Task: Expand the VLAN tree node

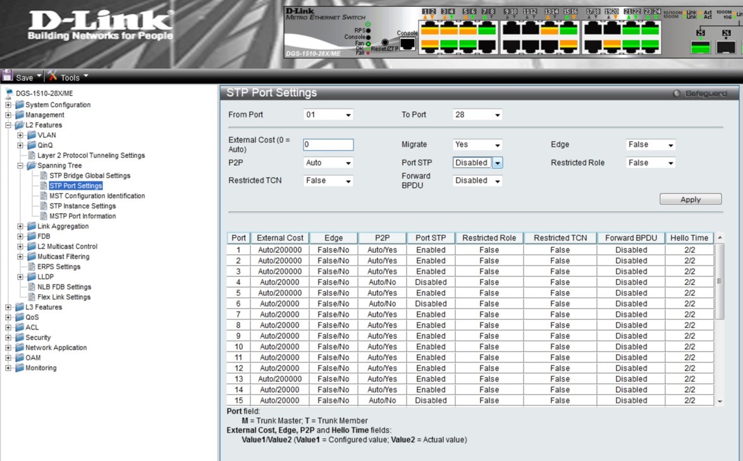Action: [20, 135]
